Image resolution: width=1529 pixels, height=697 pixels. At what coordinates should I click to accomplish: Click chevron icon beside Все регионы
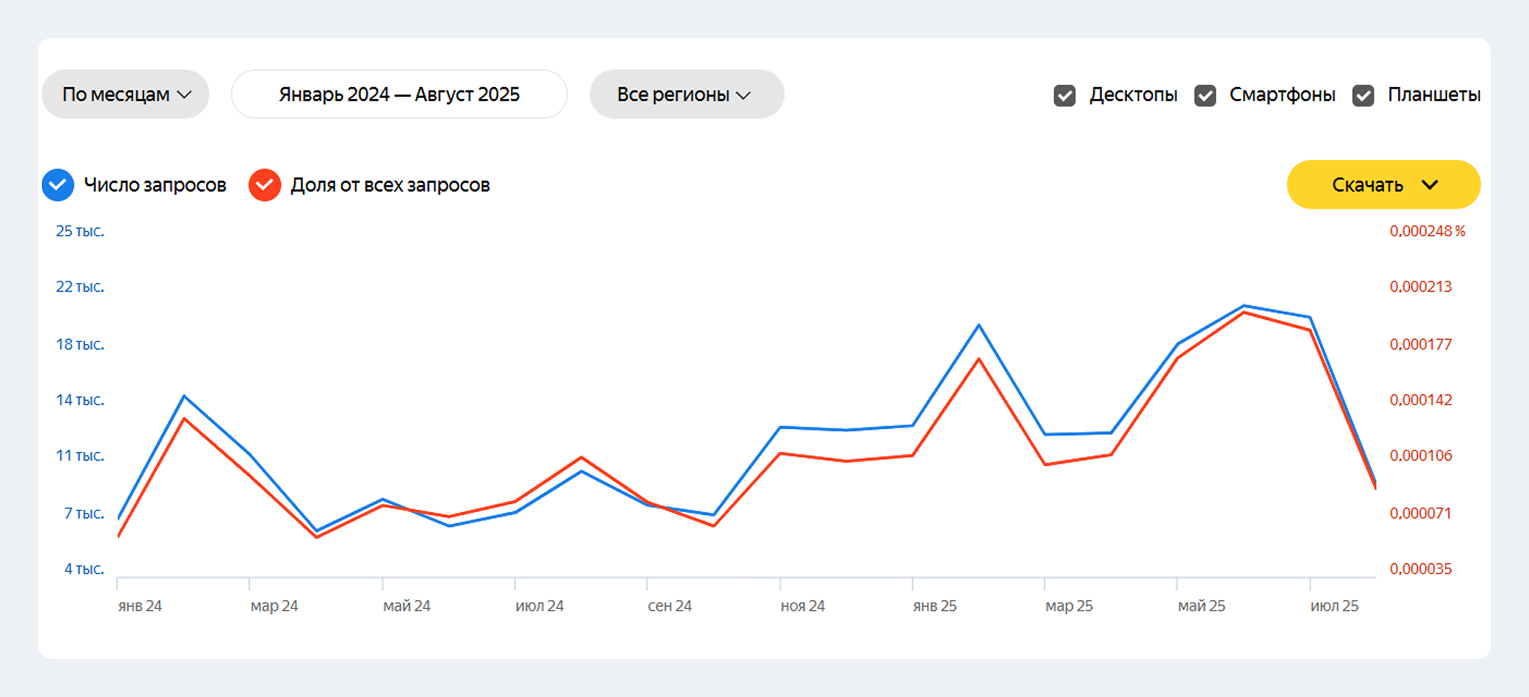pyautogui.click(x=743, y=96)
